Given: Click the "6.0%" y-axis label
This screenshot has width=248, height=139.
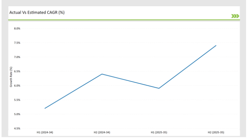Looking at the screenshot, I should pos(17,86).
